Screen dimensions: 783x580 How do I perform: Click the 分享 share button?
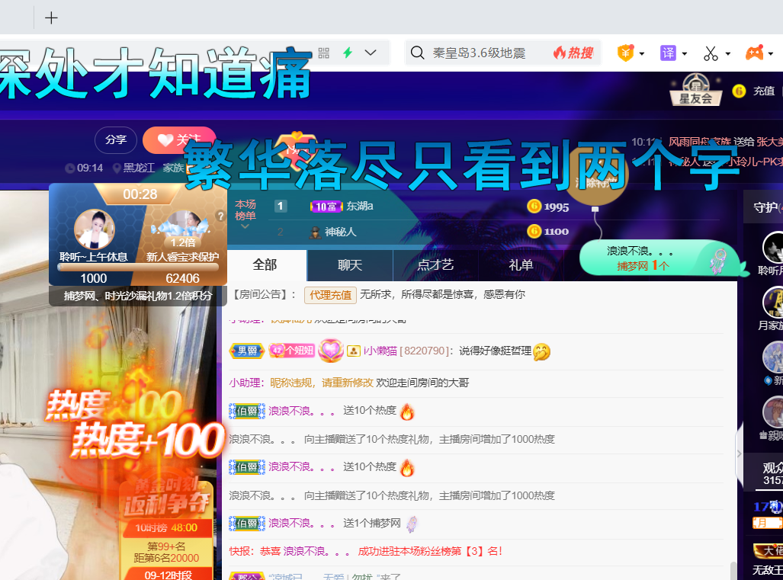click(116, 140)
